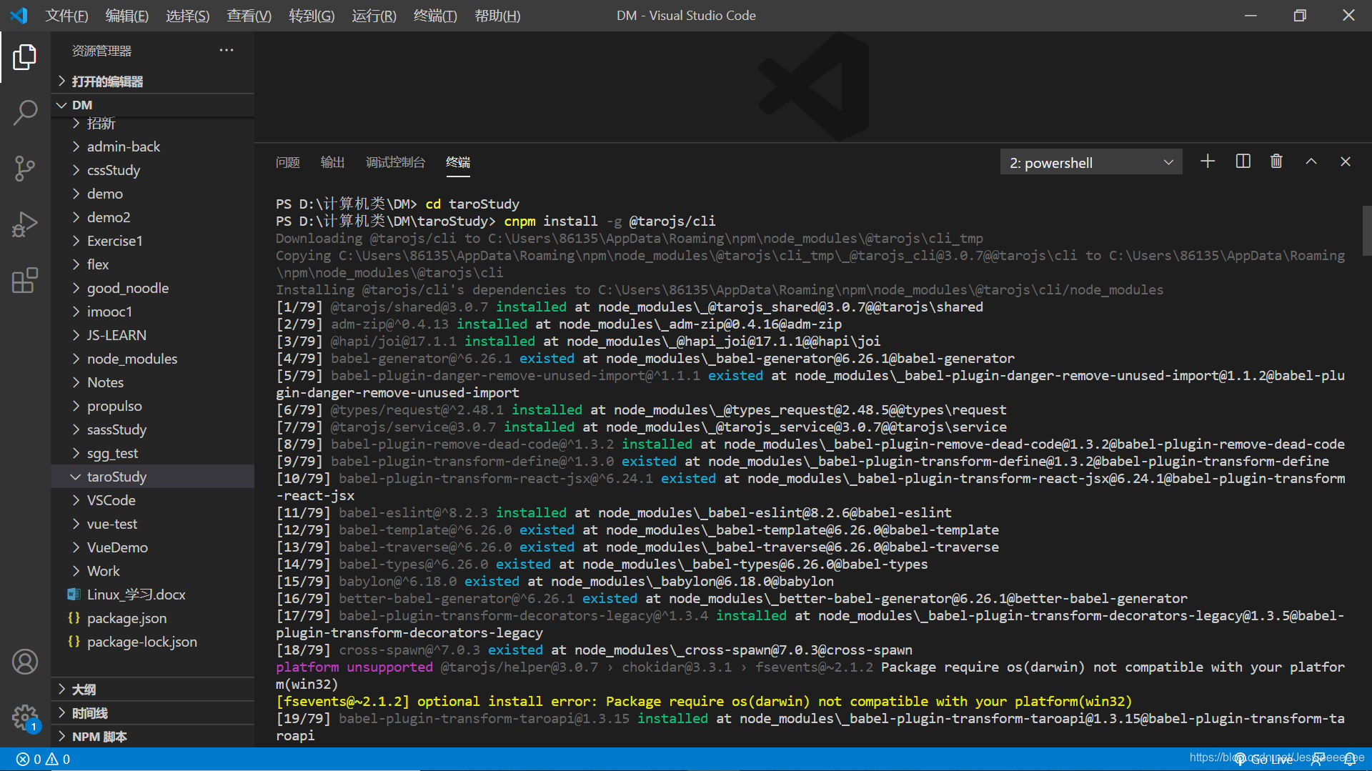Open the Manage gear icon
The width and height of the screenshot is (1372, 771).
(x=25, y=717)
